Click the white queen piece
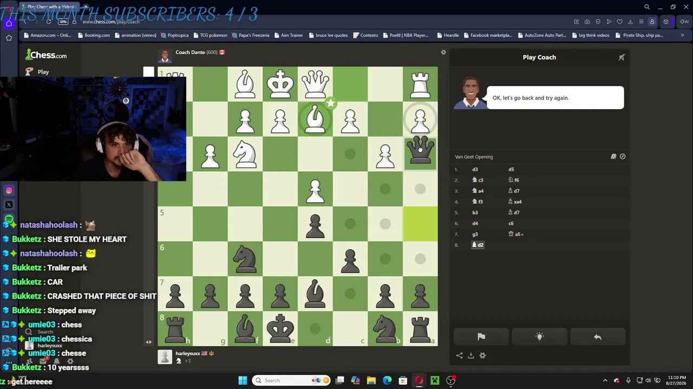This screenshot has width=693, height=389. pos(315,84)
